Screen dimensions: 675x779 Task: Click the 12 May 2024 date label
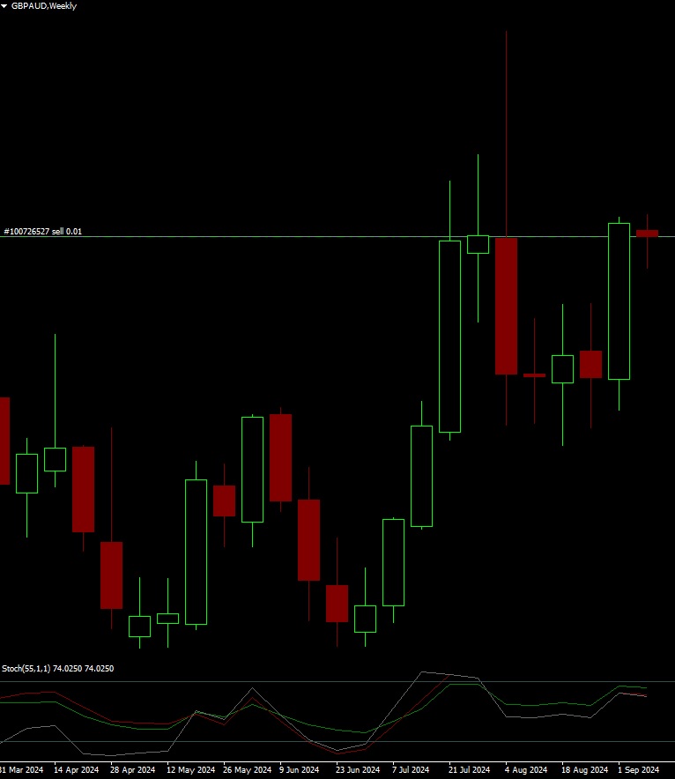pos(190,770)
